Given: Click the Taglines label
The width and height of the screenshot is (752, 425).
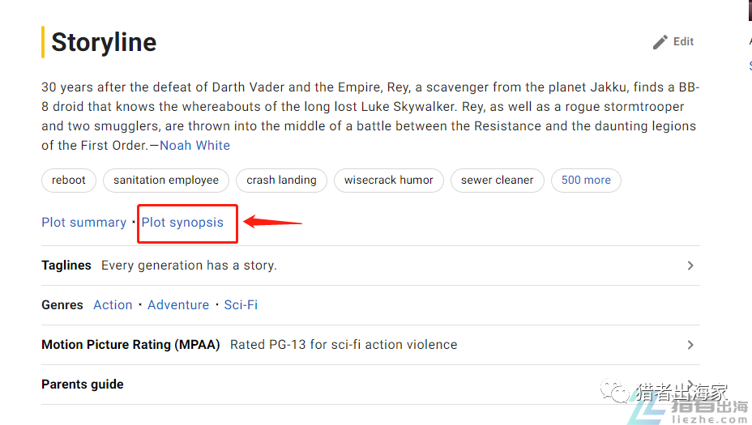Looking at the screenshot, I should tap(66, 266).
